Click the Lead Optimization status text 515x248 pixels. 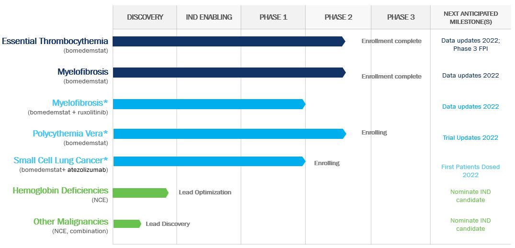(x=205, y=192)
